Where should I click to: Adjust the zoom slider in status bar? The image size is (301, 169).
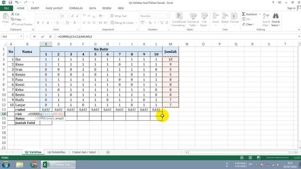(277, 158)
